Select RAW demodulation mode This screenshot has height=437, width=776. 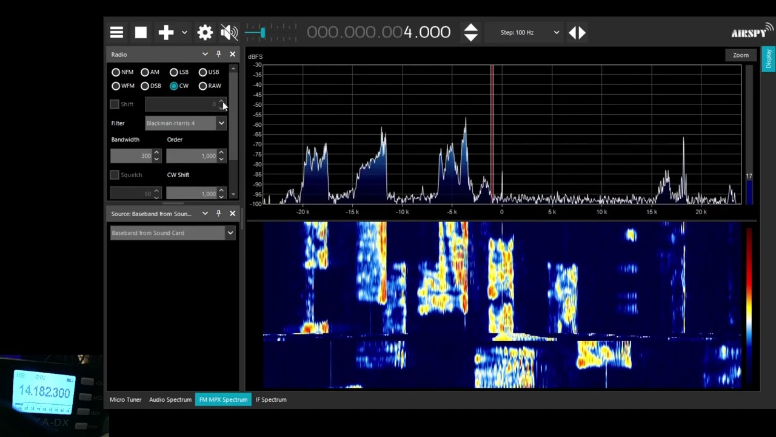tap(210, 86)
